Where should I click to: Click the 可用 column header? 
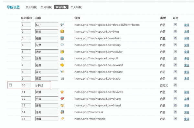[176, 18]
